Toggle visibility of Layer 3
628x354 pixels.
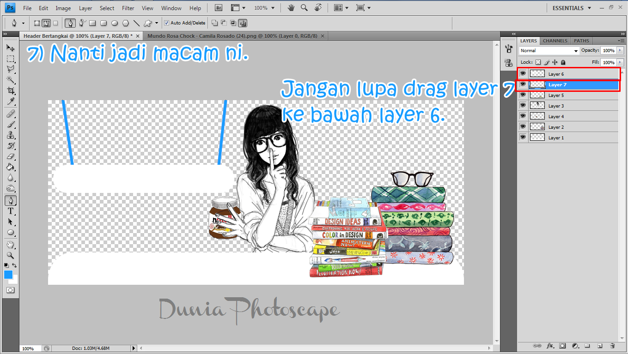(x=523, y=106)
